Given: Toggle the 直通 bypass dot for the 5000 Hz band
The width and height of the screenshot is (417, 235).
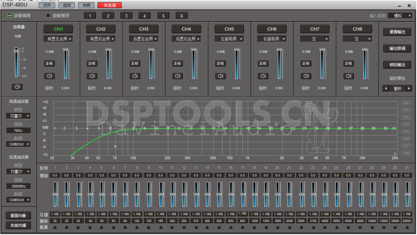Looking at the screenshot, I should click(336, 228).
